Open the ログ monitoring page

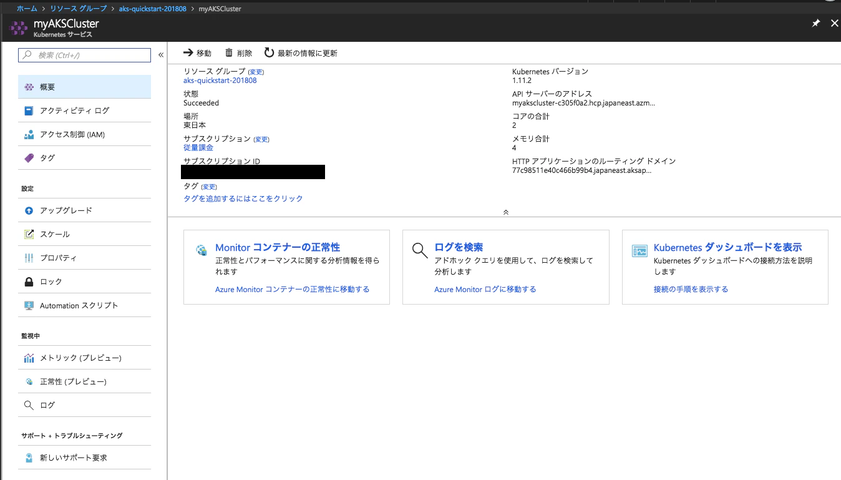(x=84, y=405)
